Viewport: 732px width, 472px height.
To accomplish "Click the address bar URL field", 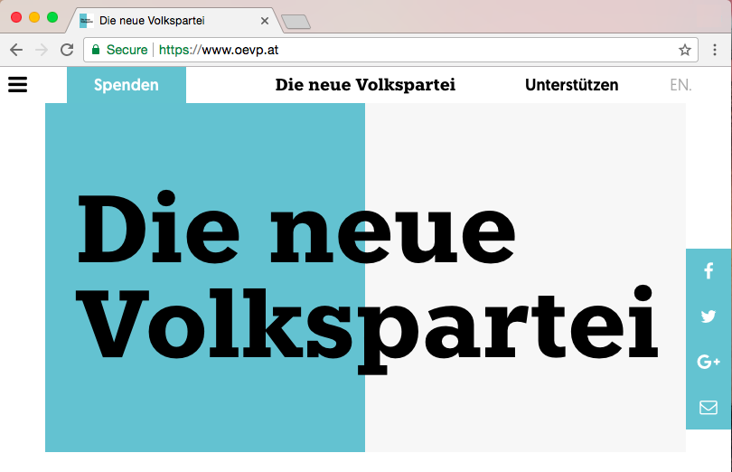I will click(x=390, y=50).
